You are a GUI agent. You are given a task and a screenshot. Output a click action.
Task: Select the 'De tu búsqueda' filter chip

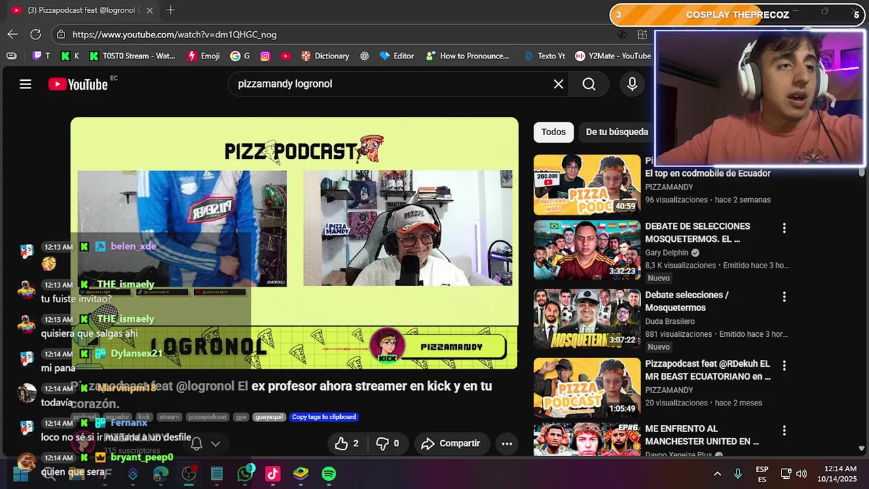tap(616, 132)
